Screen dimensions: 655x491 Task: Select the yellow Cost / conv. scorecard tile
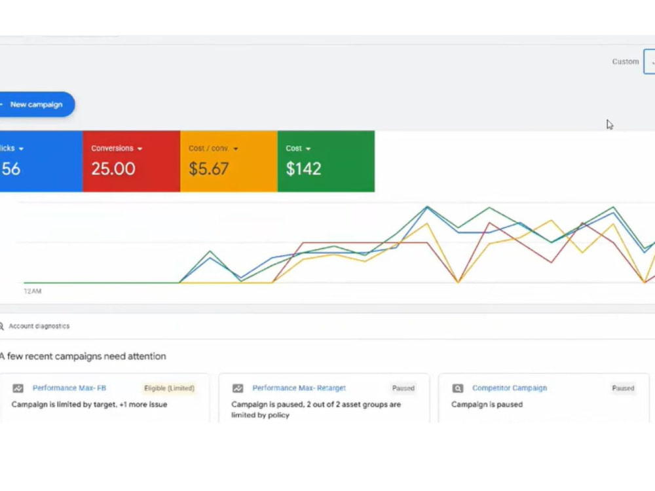pyautogui.click(x=229, y=161)
